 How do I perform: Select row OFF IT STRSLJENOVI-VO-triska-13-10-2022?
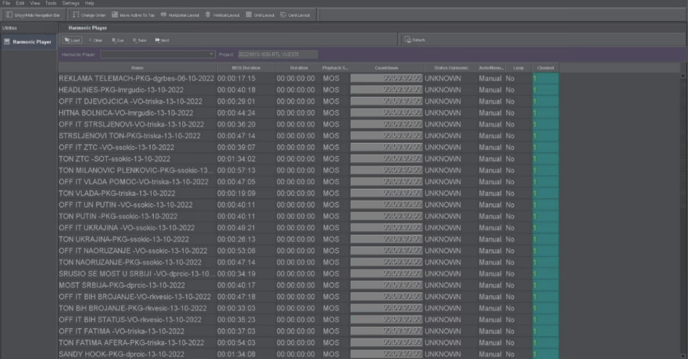[x=308, y=125]
